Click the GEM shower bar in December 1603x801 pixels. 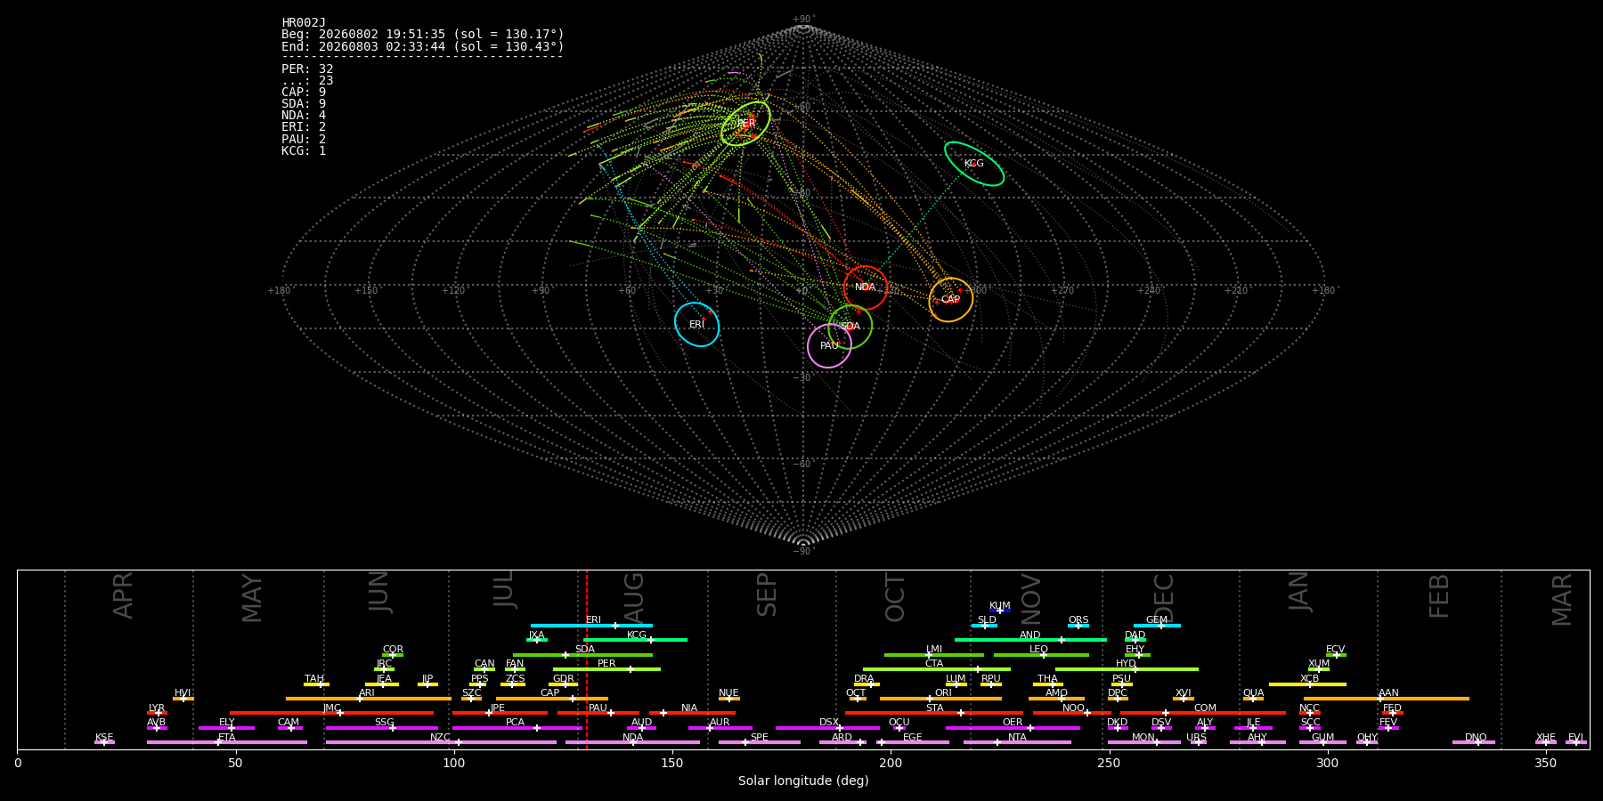coord(1157,626)
